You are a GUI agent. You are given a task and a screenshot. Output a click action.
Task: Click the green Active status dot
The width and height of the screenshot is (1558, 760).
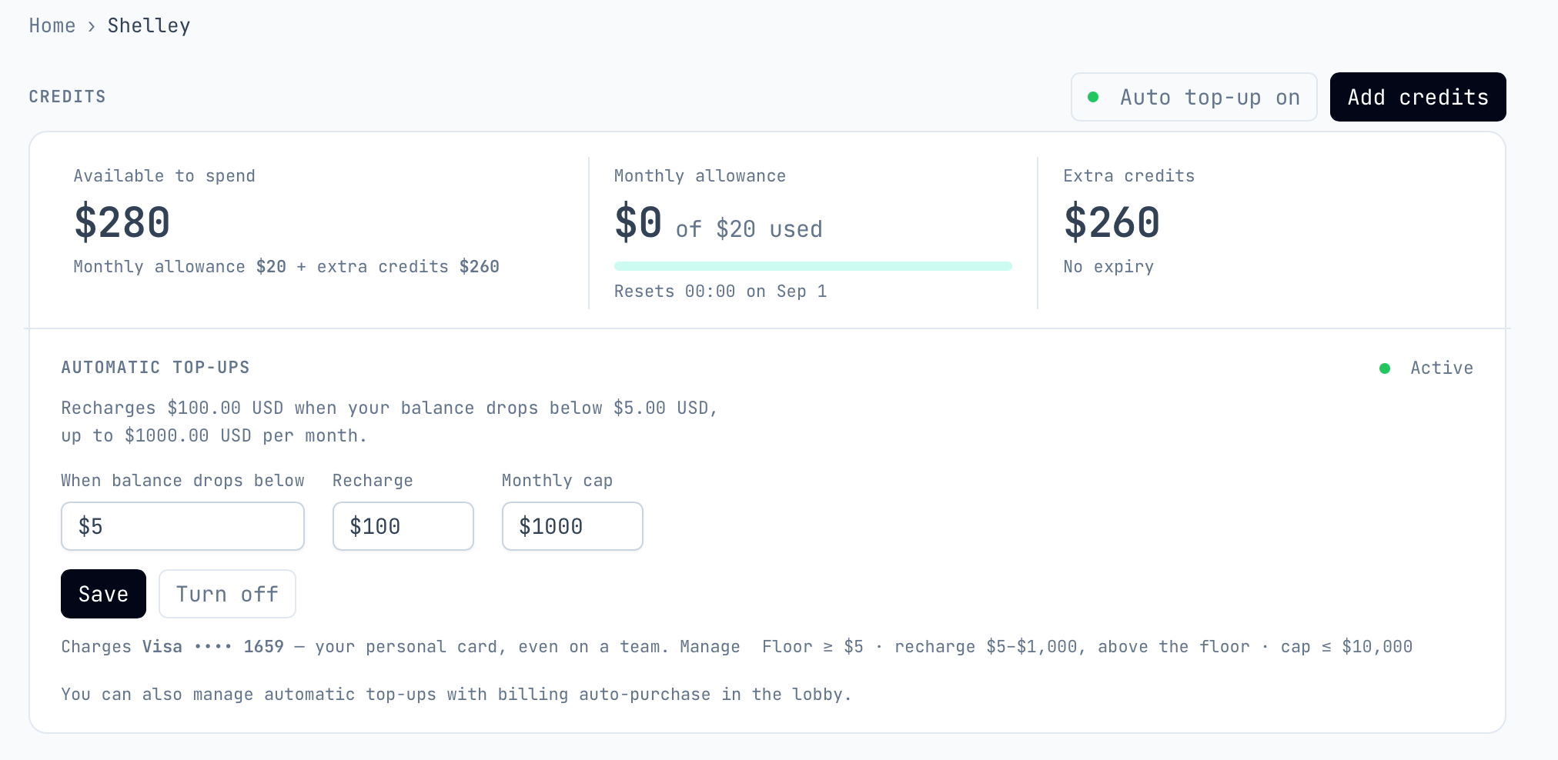1384,368
